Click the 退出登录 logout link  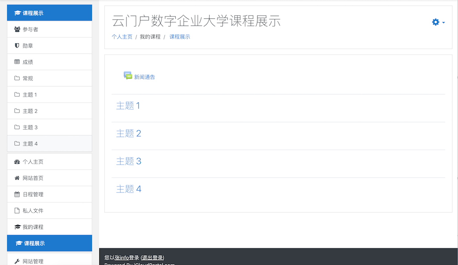tap(152, 258)
